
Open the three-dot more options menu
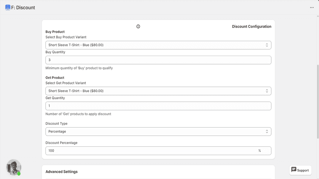point(312,8)
